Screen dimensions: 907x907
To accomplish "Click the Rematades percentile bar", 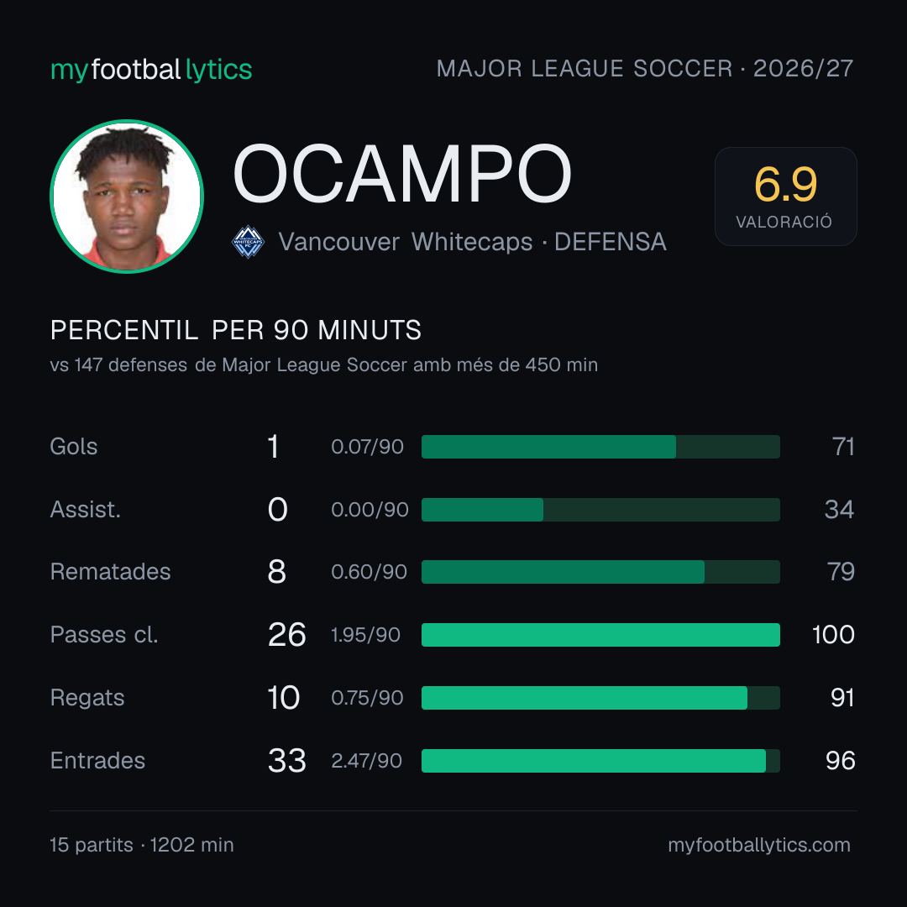I will [600, 572].
